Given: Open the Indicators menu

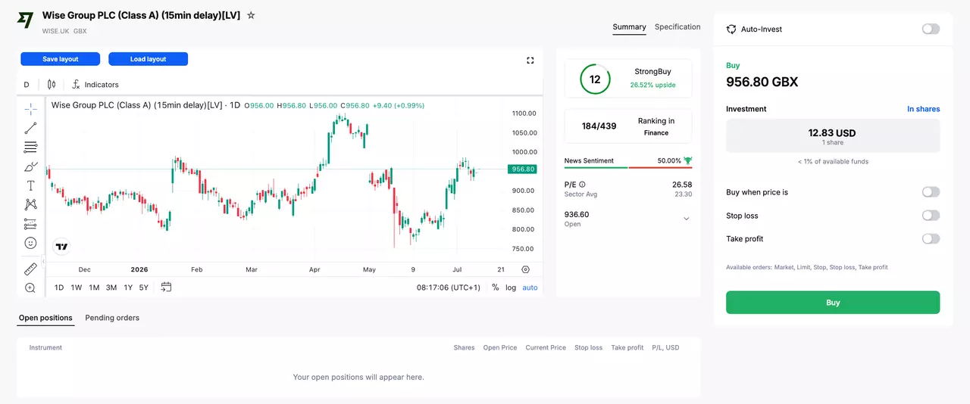Looking at the screenshot, I should click(95, 85).
